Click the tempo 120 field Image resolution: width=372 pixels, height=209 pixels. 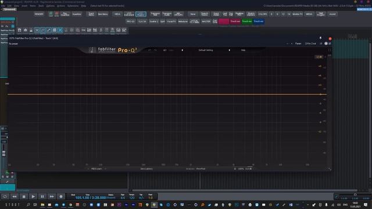pos(132,197)
